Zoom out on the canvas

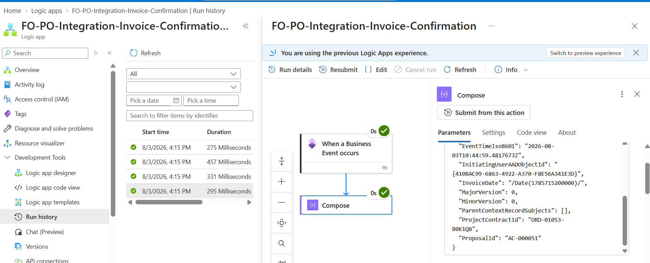point(282,202)
